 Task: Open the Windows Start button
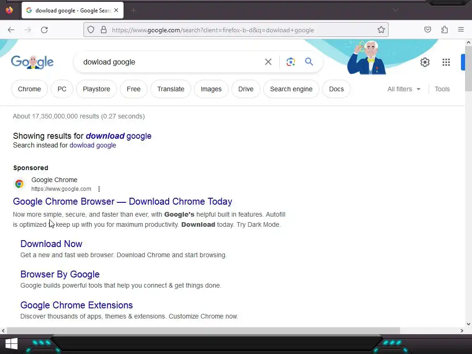pos(12,344)
